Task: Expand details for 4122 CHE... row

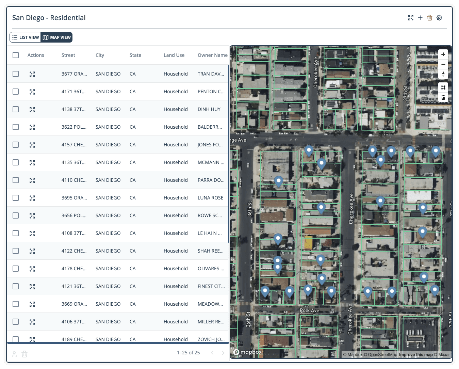Action: tap(32, 251)
